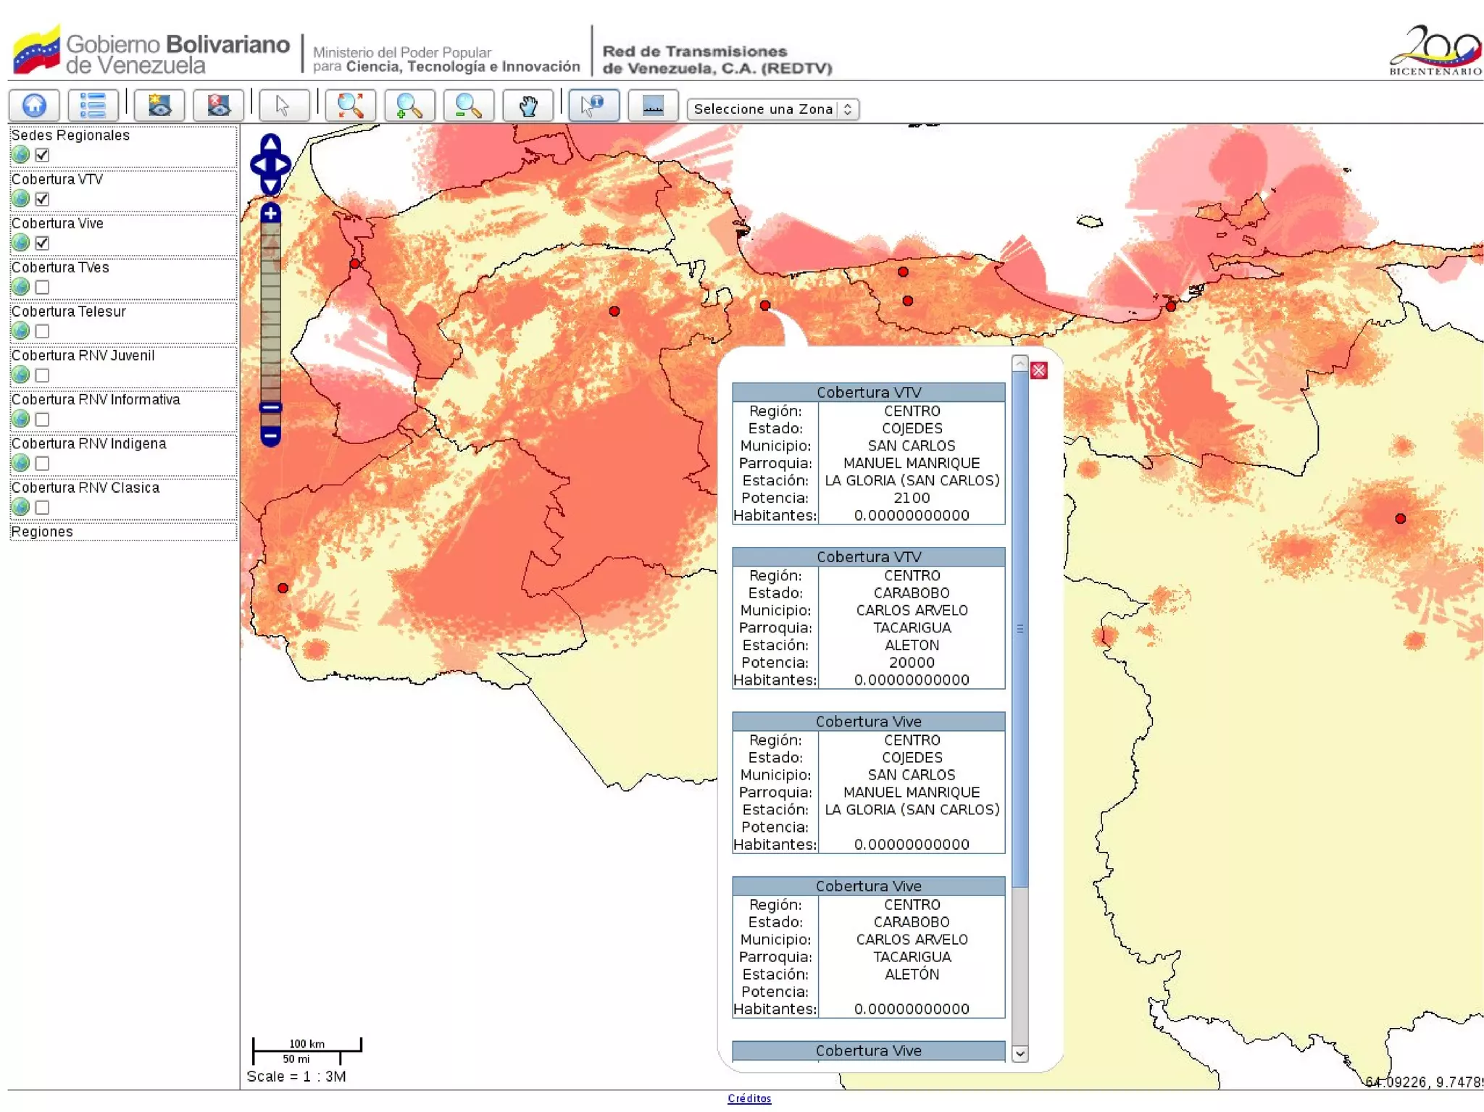Close the coverage info popup
Viewport: 1484px width, 1112px height.
point(1038,371)
